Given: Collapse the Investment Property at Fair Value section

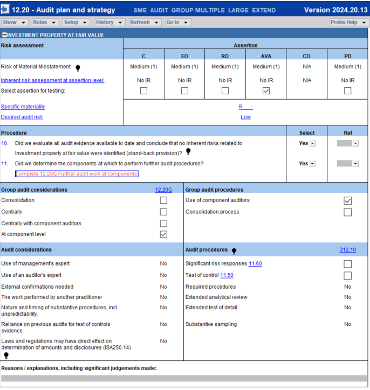Looking at the screenshot, I should [4, 35].
